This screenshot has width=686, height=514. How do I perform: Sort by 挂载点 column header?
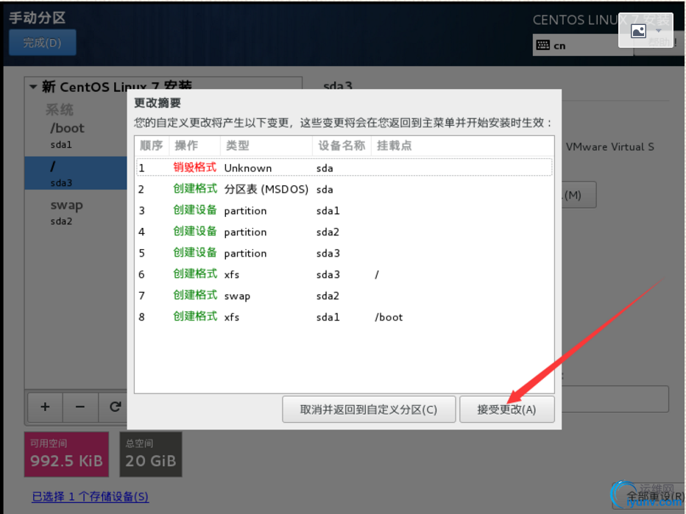point(462,146)
